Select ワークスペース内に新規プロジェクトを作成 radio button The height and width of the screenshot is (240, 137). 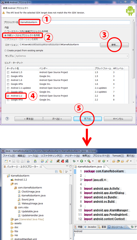click(5, 31)
